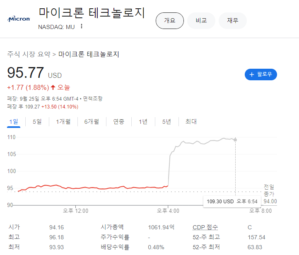Click the 52-주 최고 value 157.54
Viewport: 299px width, 255px height.
point(256,237)
